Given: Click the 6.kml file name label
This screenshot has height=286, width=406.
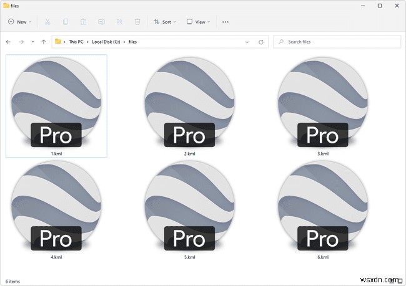Looking at the screenshot, I should [323, 257].
